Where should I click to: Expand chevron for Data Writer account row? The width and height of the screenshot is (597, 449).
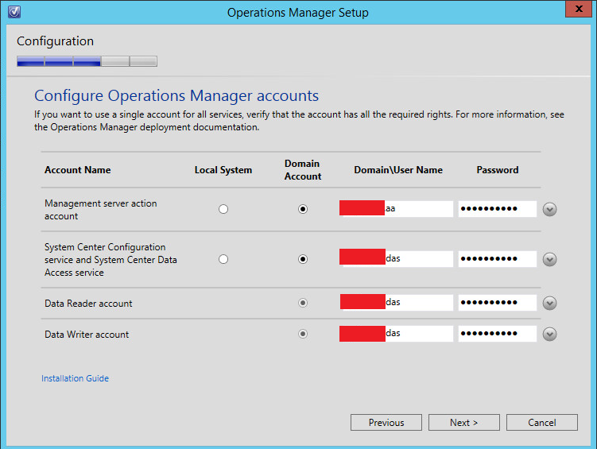click(549, 334)
